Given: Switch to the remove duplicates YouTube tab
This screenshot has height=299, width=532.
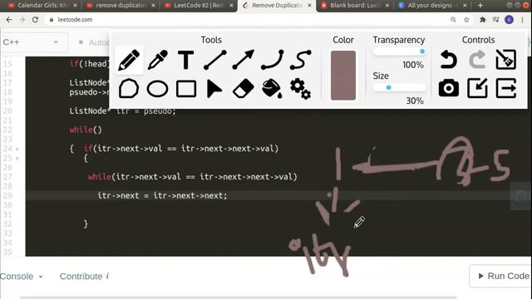Looking at the screenshot, I should (120, 6).
